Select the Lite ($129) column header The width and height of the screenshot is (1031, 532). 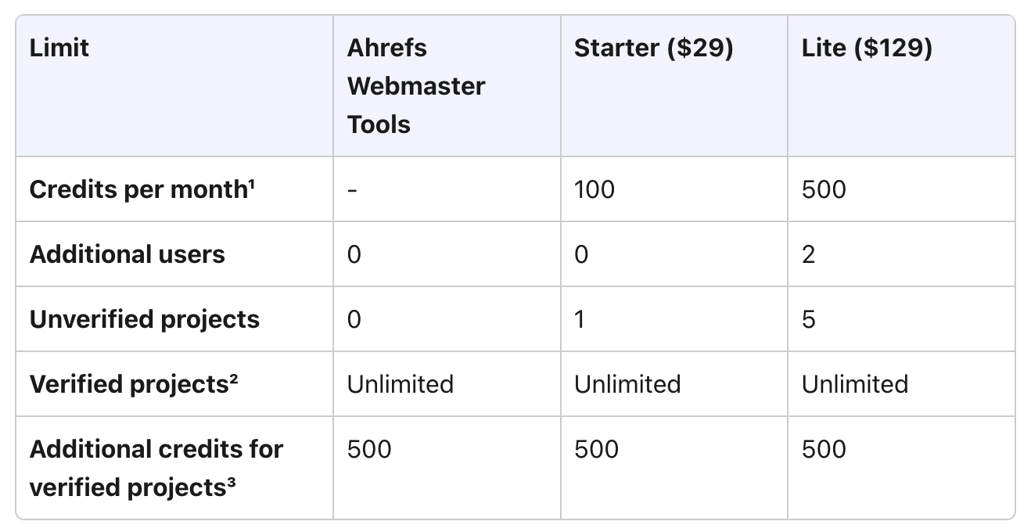[x=867, y=49]
